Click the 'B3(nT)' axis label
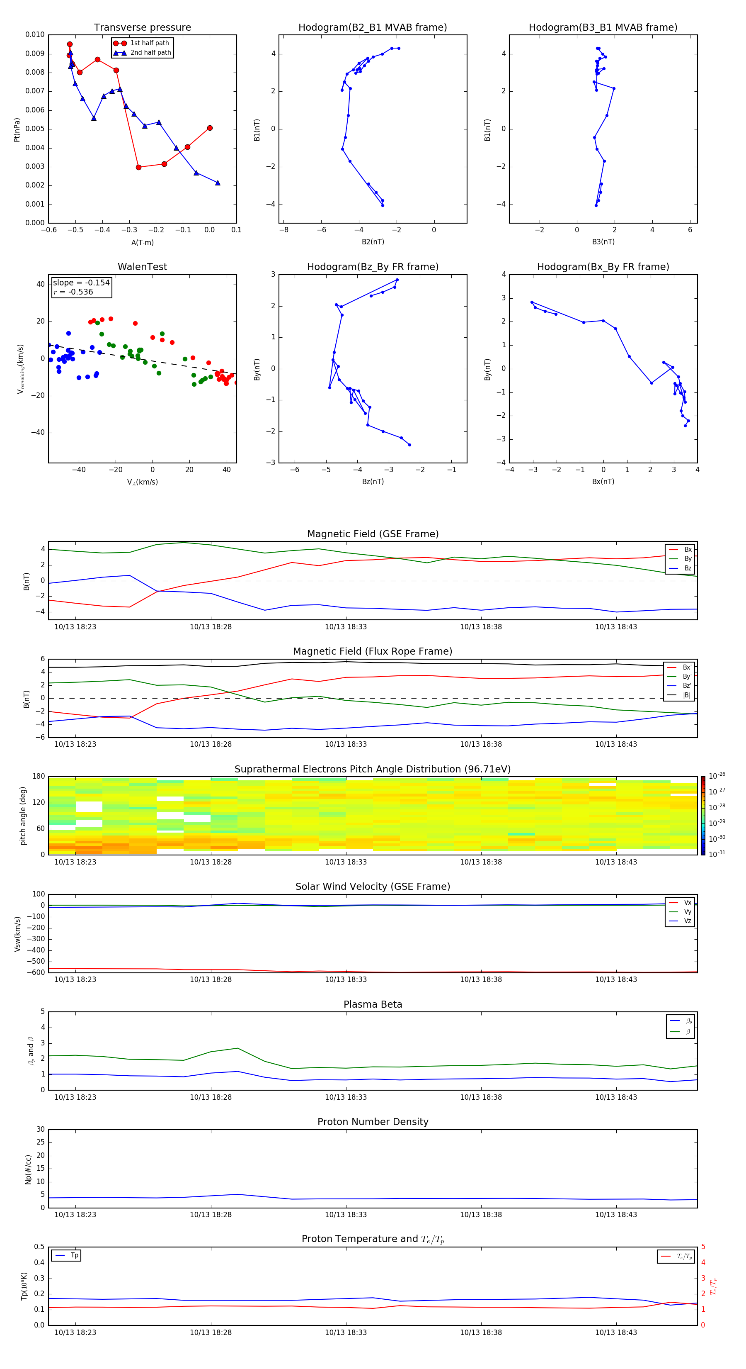This screenshot has width=746, height=1369. pos(603,242)
